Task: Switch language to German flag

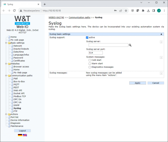Action: (x=20, y=135)
